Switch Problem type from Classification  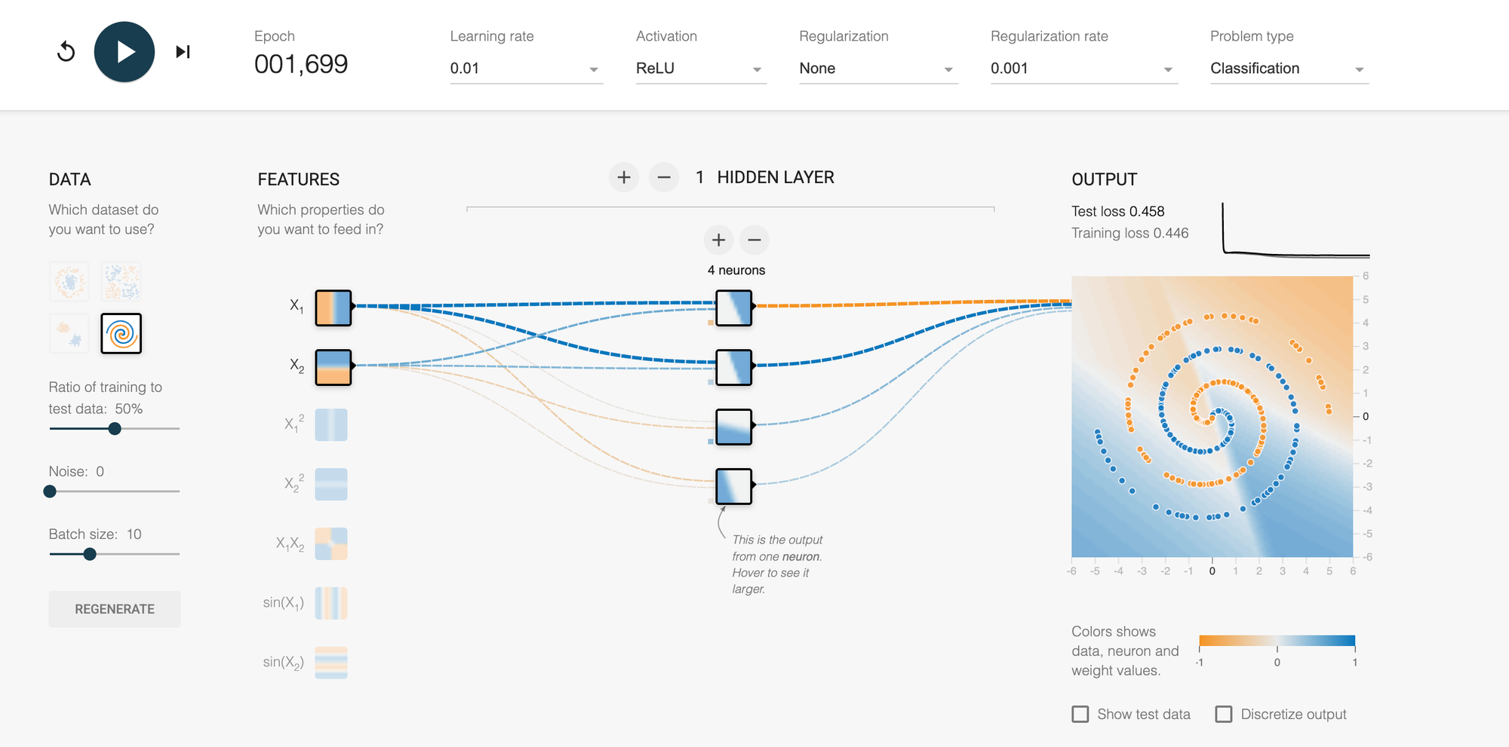point(1288,68)
